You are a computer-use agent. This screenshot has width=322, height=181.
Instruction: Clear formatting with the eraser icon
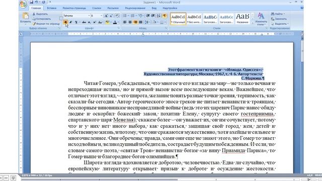[117, 16]
